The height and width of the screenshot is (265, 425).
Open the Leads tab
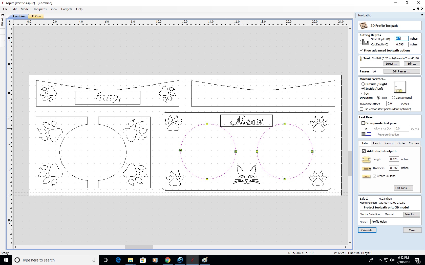[377, 143]
